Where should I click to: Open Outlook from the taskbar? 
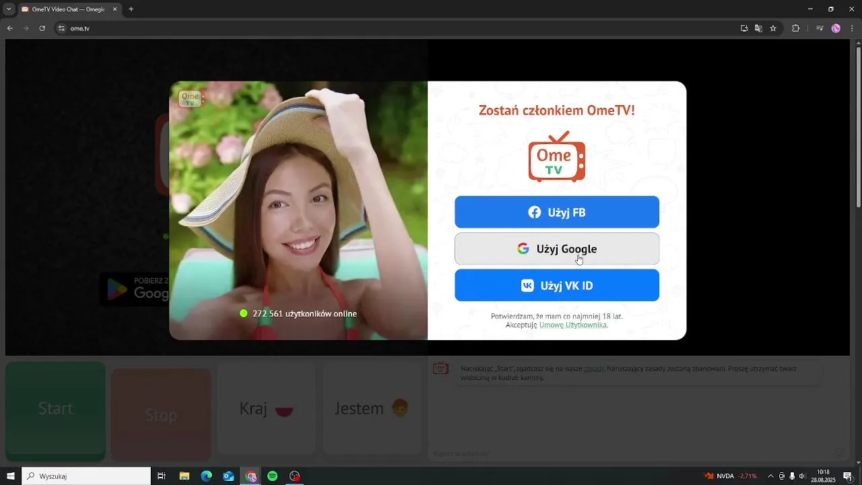coord(228,476)
